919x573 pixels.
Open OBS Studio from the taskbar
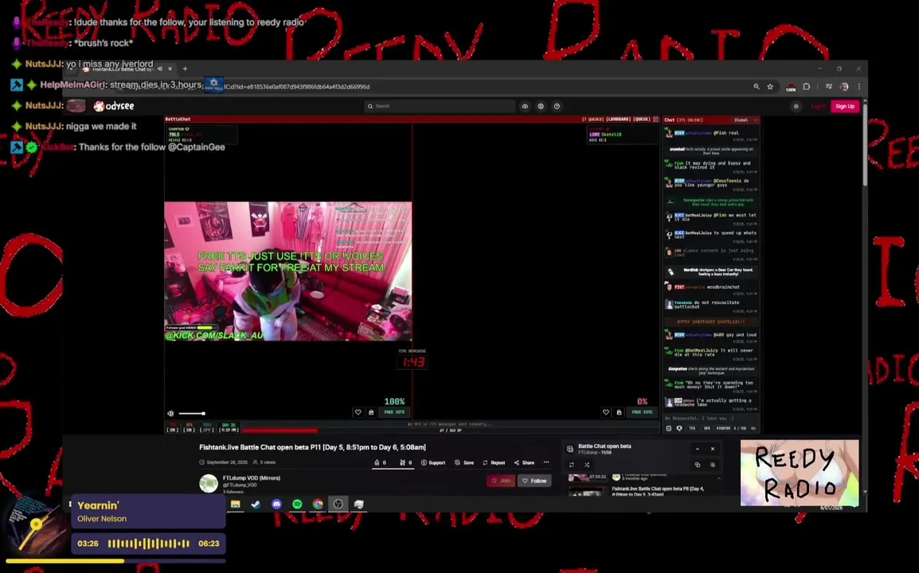tap(338, 505)
